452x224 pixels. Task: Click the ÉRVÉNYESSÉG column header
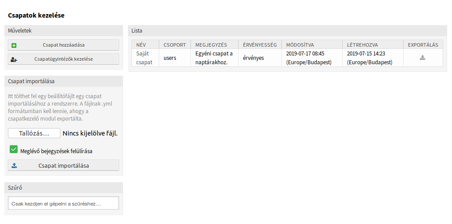point(260,45)
